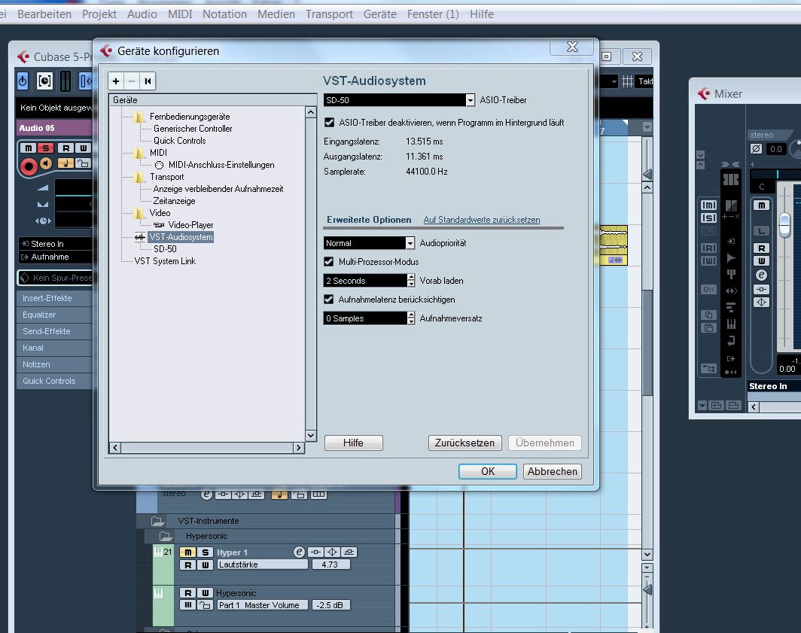Click the MIDI-Anschluss-Einstellungen tree entry
This screenshot has height=633, width=801.
coord(221,165)
